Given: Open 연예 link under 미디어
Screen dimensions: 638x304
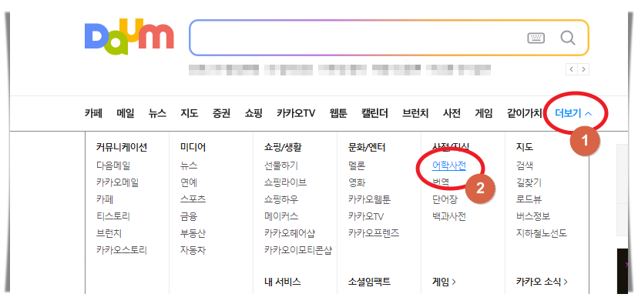Looking at the screenshot, I should [189, 182].
